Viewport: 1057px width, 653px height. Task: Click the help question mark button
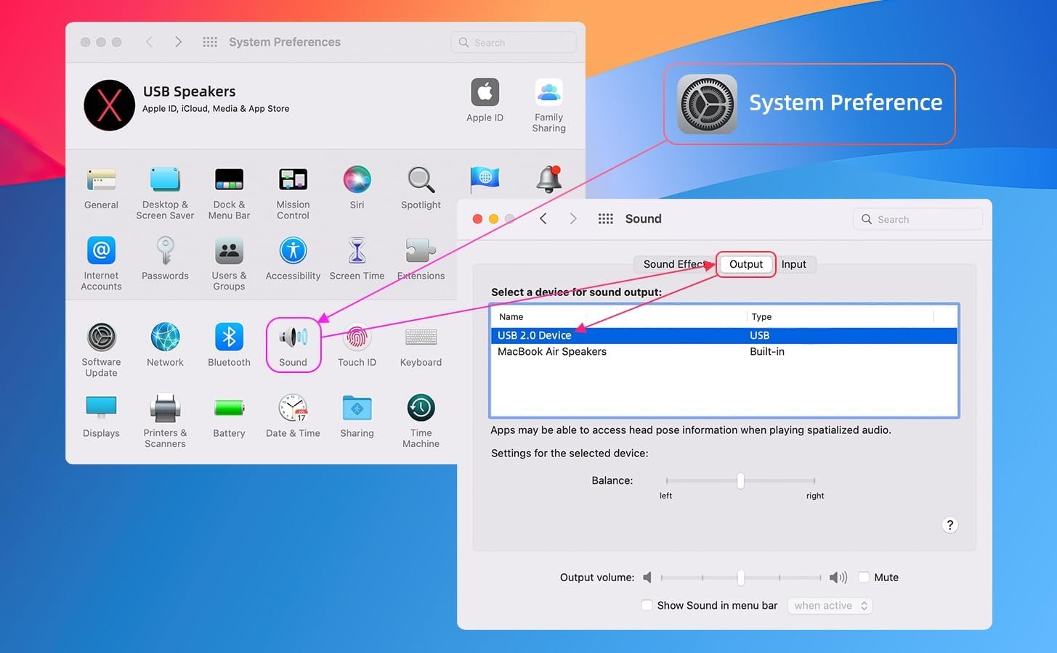point(949,525)
